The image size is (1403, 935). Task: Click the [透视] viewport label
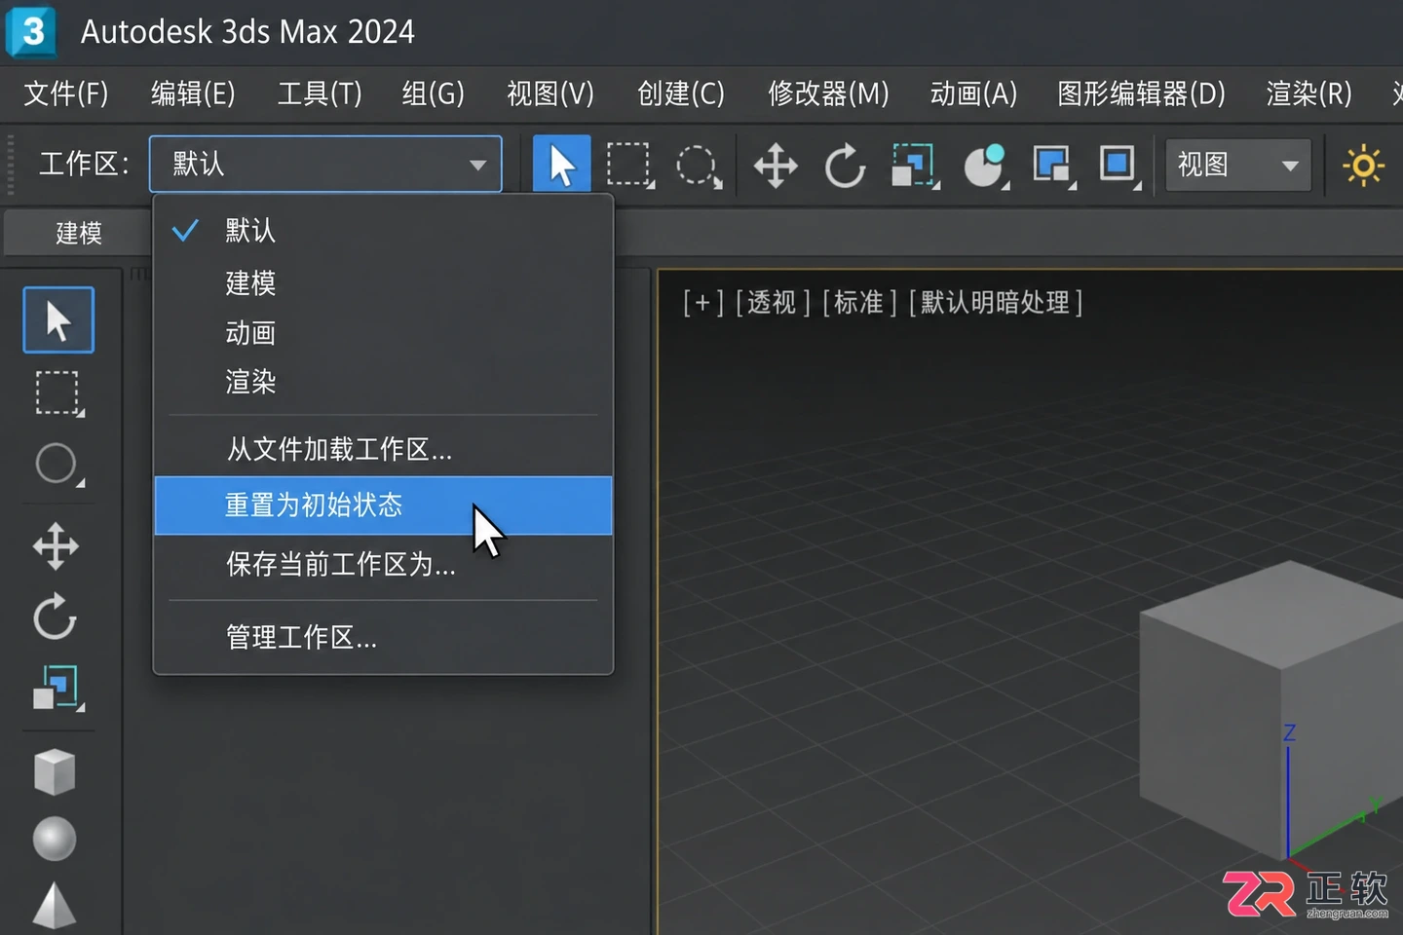click(772, 303)
